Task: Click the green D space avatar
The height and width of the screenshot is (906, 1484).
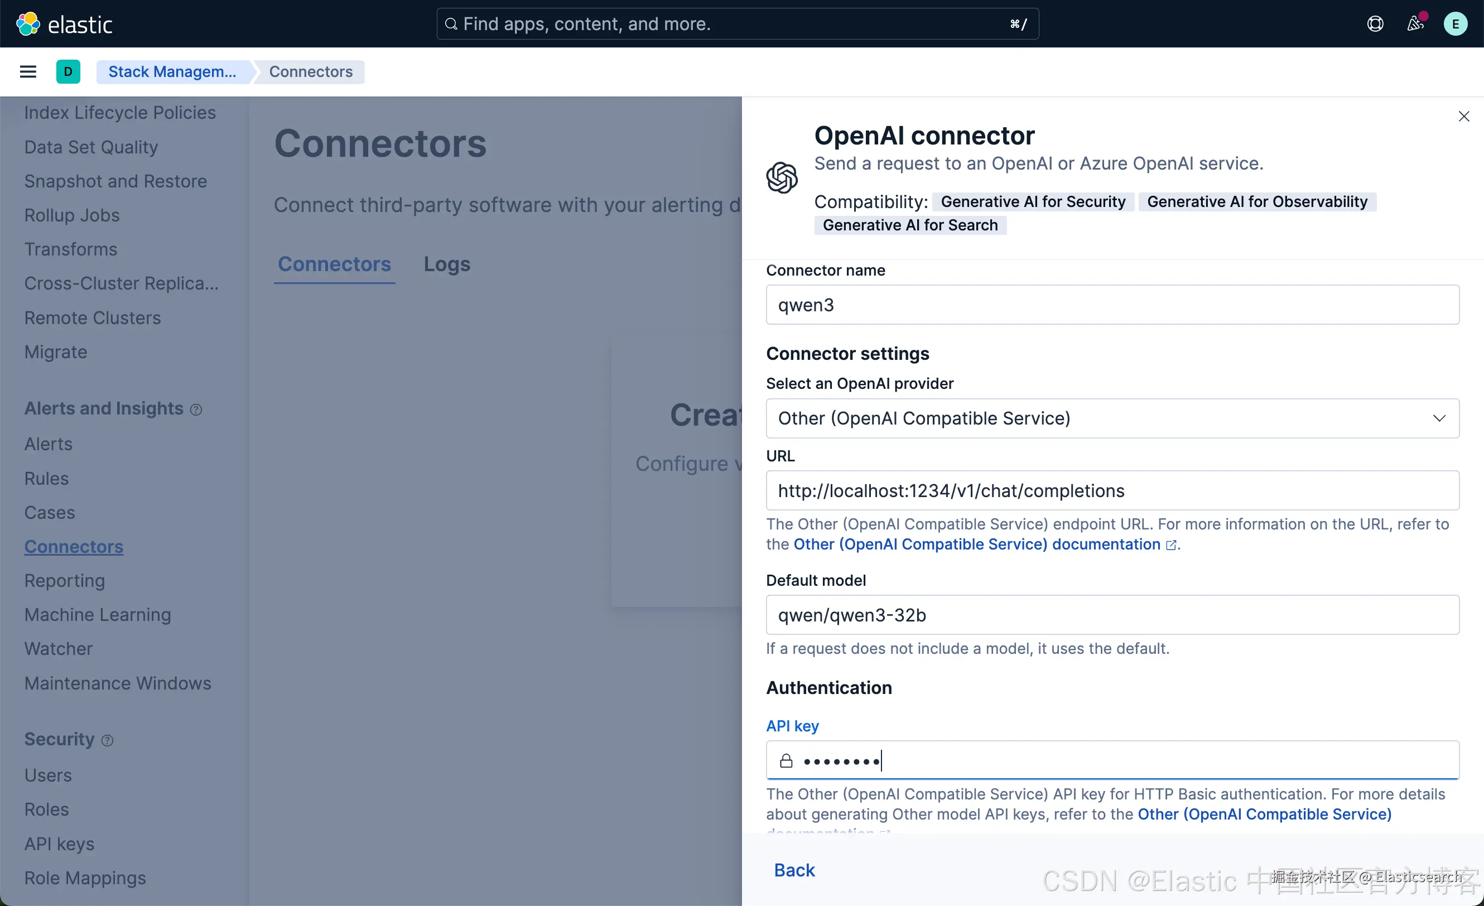Action: tap(68, 71)
